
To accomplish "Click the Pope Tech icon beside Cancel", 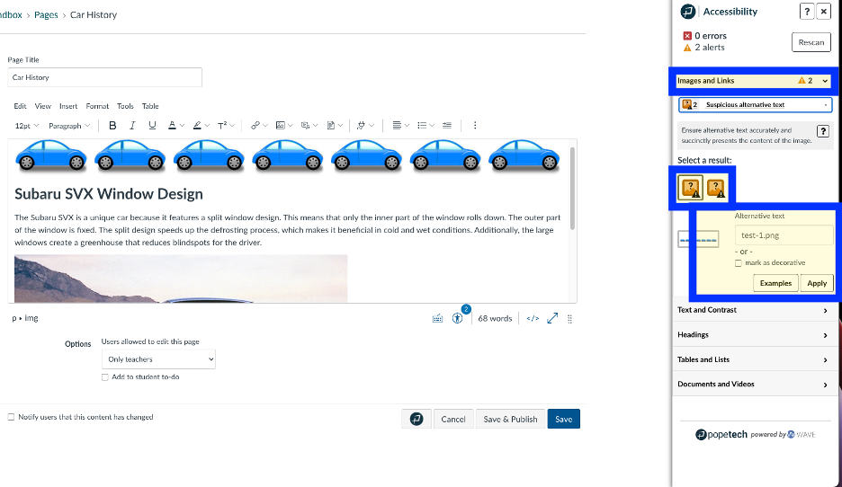I will 417,419.
